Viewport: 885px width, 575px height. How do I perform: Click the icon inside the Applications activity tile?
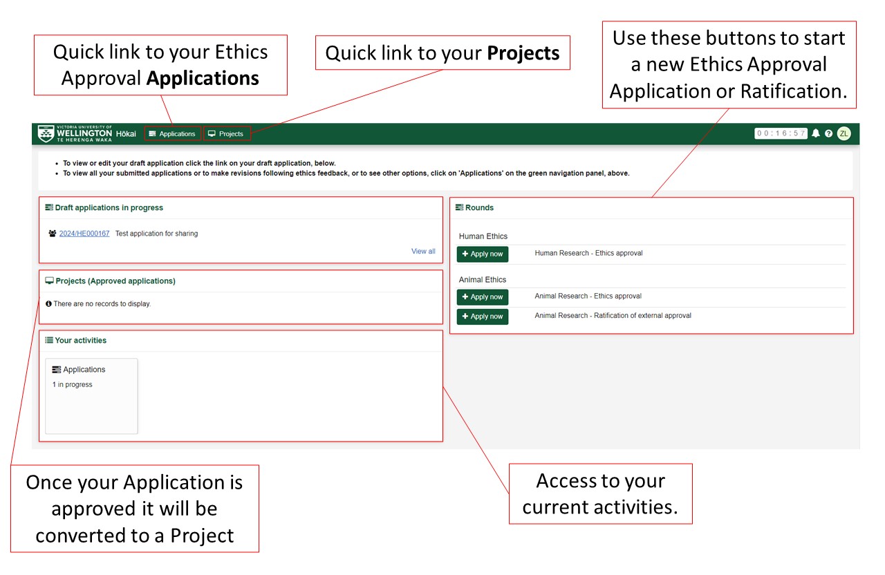tap(57, 370)
